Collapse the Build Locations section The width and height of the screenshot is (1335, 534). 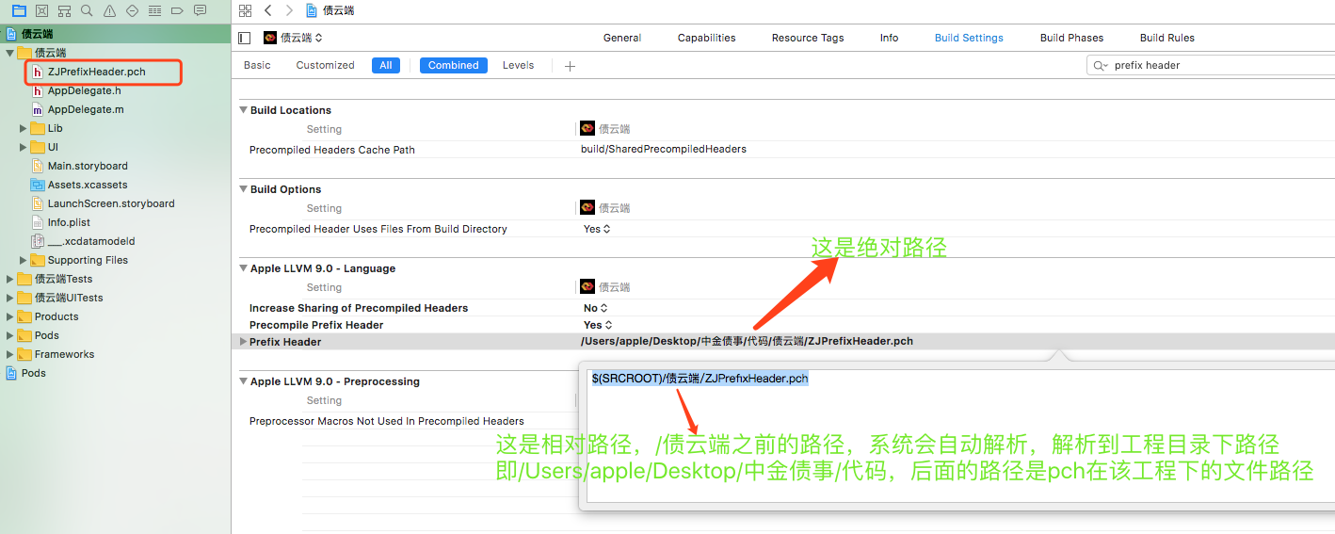coord(244,110)
